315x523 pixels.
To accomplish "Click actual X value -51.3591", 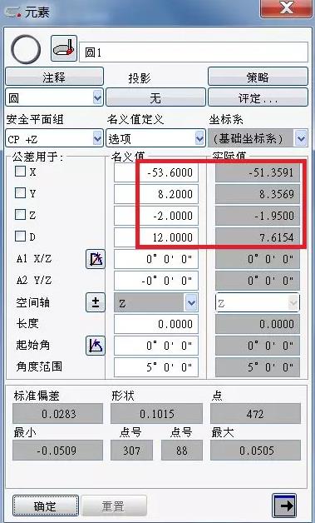I will pos(258,172).
